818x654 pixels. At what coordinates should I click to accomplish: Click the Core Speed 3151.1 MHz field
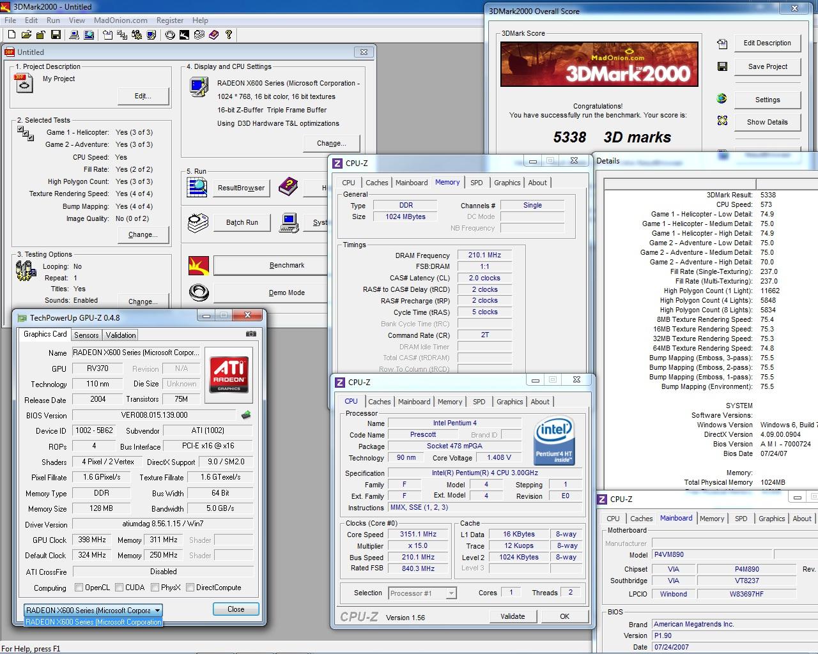click(419, 535)
